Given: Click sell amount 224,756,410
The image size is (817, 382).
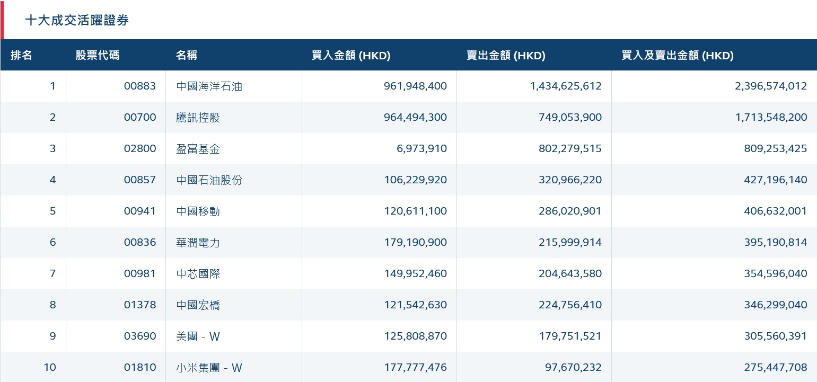Looking at the screenshot, I should click(570, 305).
